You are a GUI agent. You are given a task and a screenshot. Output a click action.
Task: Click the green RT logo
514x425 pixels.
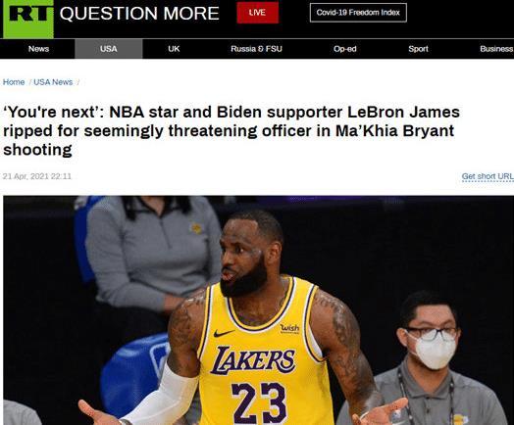[x=28, y=19]
